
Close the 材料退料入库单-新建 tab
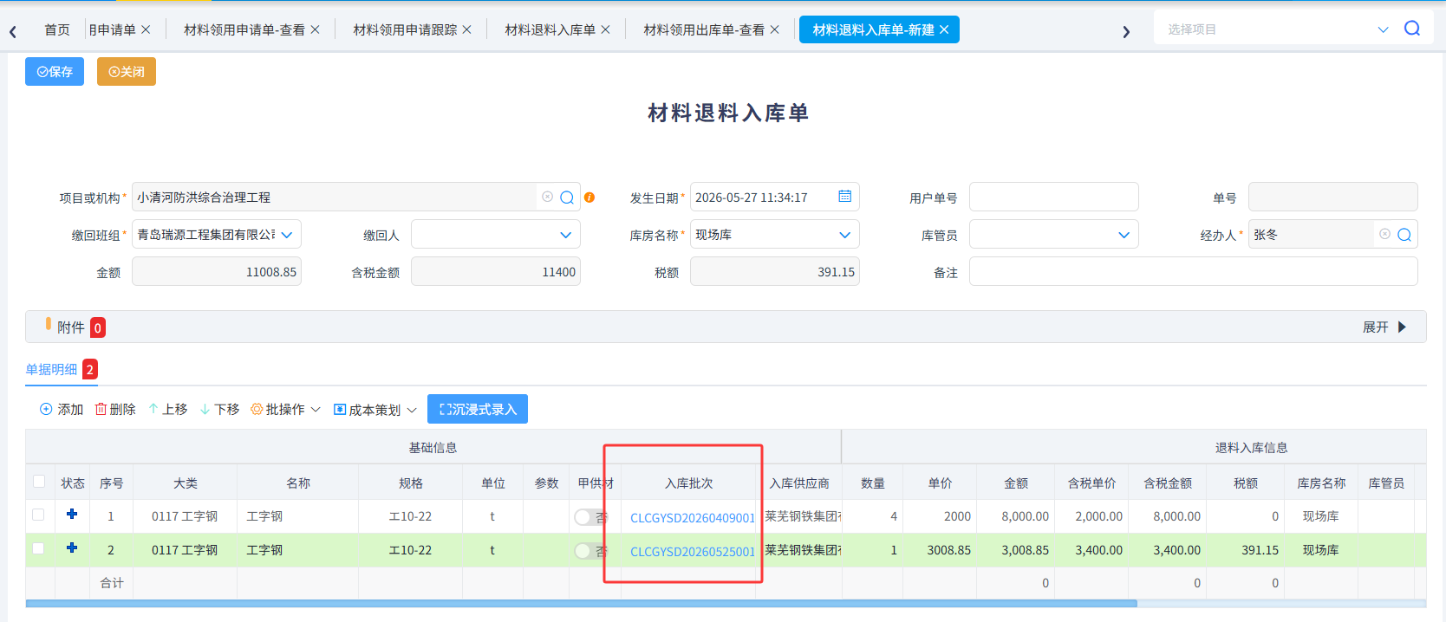944,29
